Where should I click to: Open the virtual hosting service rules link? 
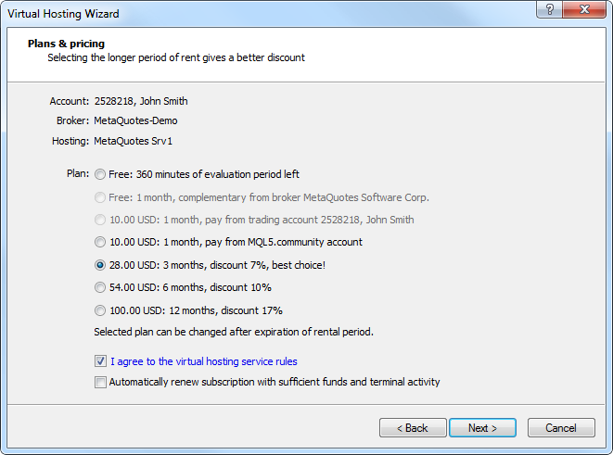pos(203,361)
